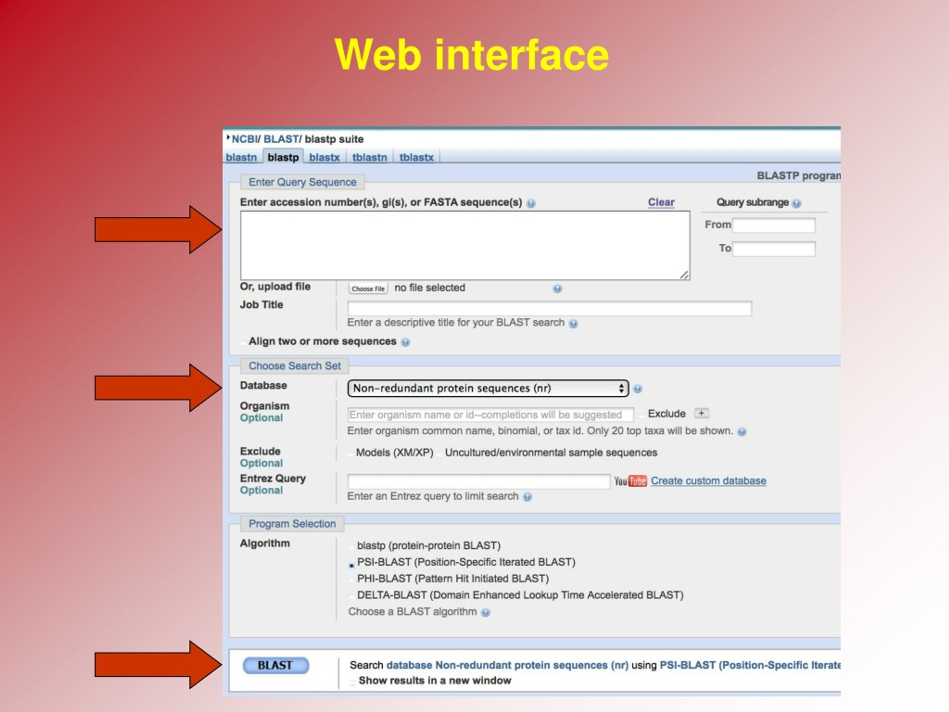Click the 'Choose Search Set' section heading

click(295, 366)
